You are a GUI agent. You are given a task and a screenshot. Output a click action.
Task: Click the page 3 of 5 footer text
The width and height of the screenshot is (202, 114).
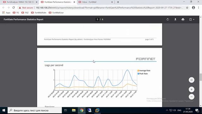click(149, 39)
